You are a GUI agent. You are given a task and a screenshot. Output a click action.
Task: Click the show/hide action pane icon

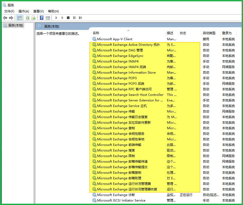click(x=48, y=18)
